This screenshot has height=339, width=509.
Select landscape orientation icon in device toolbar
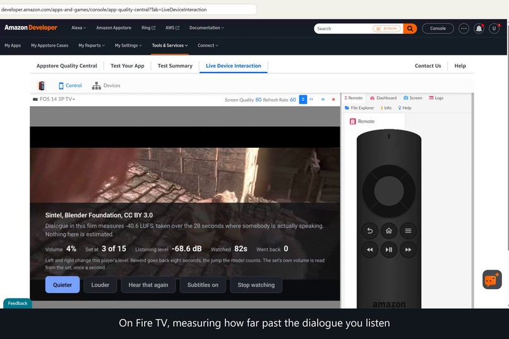coord(311,100)
